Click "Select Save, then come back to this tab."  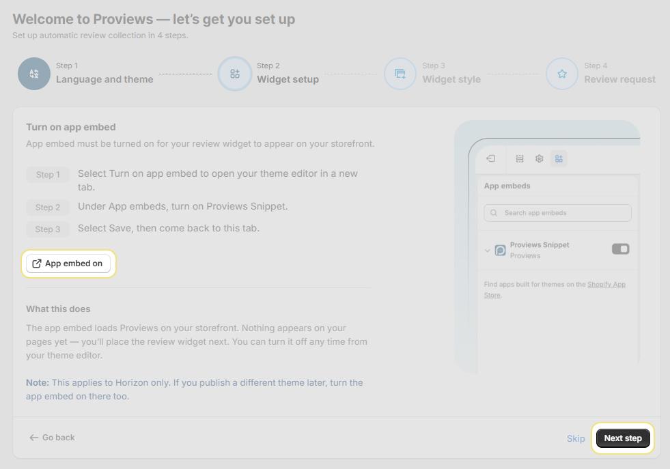[169, 228]
